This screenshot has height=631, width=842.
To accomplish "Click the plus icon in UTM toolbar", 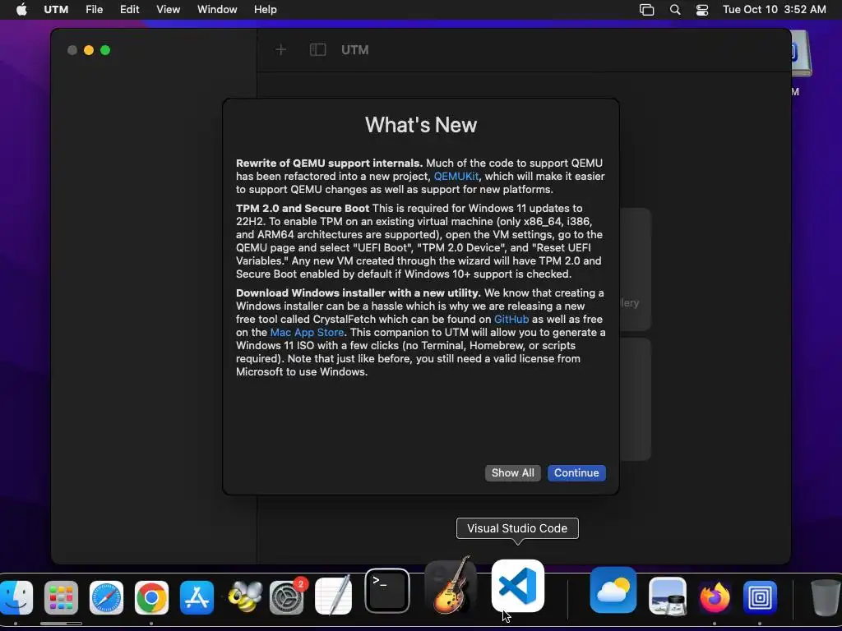I will click(x=281, y=50).
